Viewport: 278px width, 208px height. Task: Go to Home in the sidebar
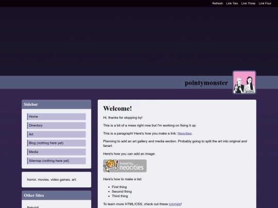tap(57, 117)
